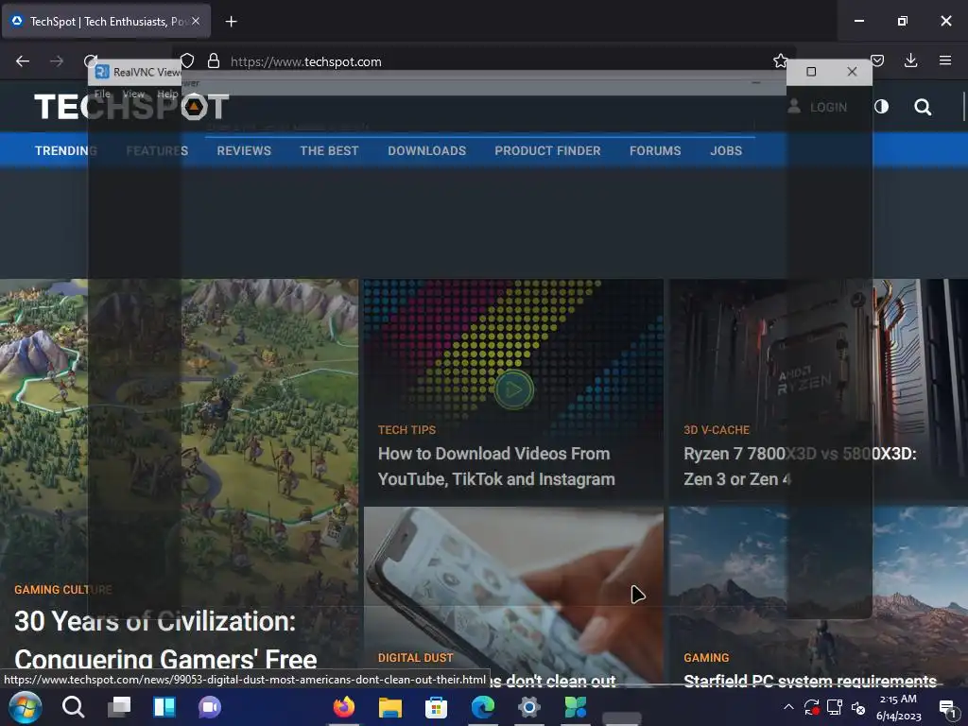Open the network status tray icon
Screen dimensions: 968x726
pyautogui.click(x=835, y=707)
